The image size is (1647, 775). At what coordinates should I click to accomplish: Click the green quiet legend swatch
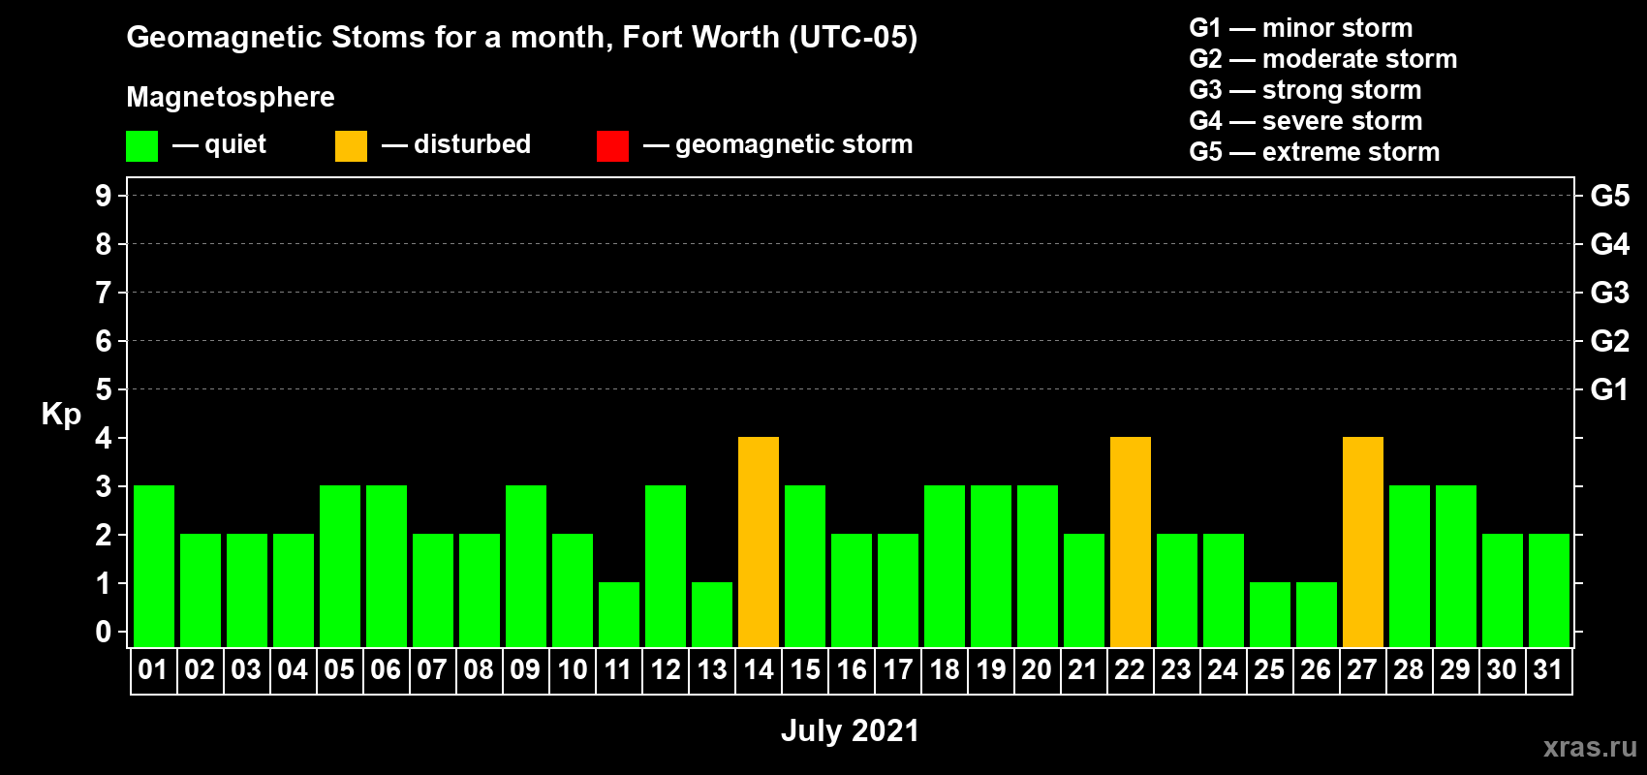point(141,146)
